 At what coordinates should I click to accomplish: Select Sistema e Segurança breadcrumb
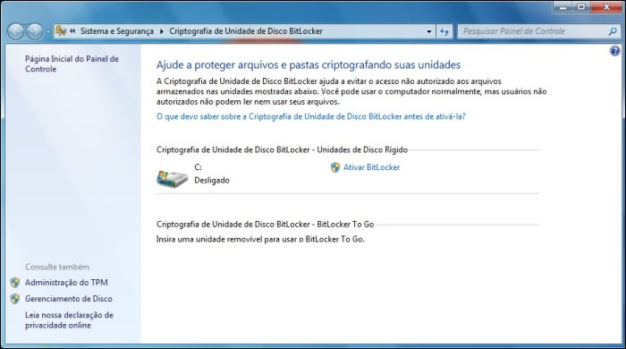[117, 31]
